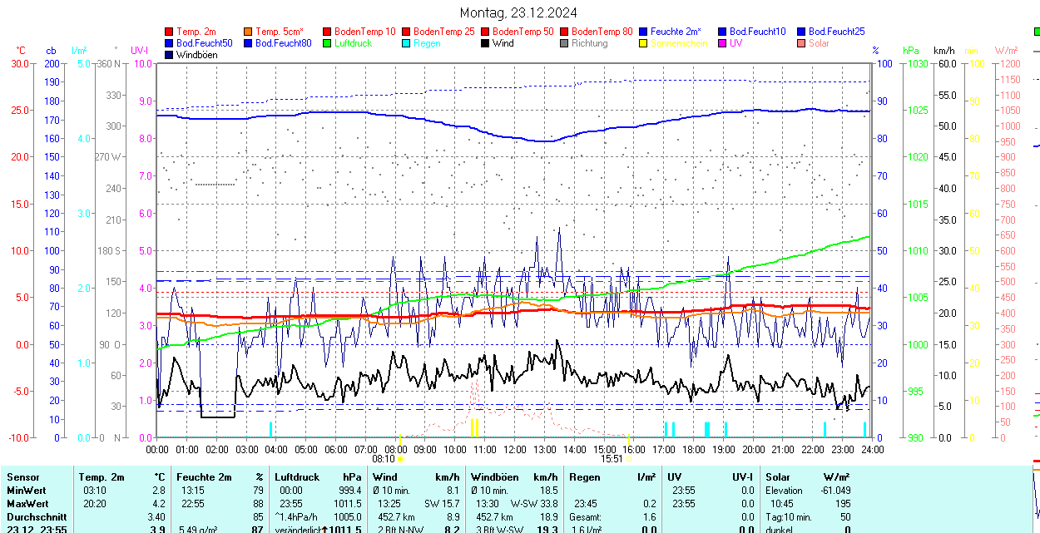Pick the blue Bod.Feucht80 color swatch
The height and width of the screenshot is (533, 1040).
pos(249,43)
